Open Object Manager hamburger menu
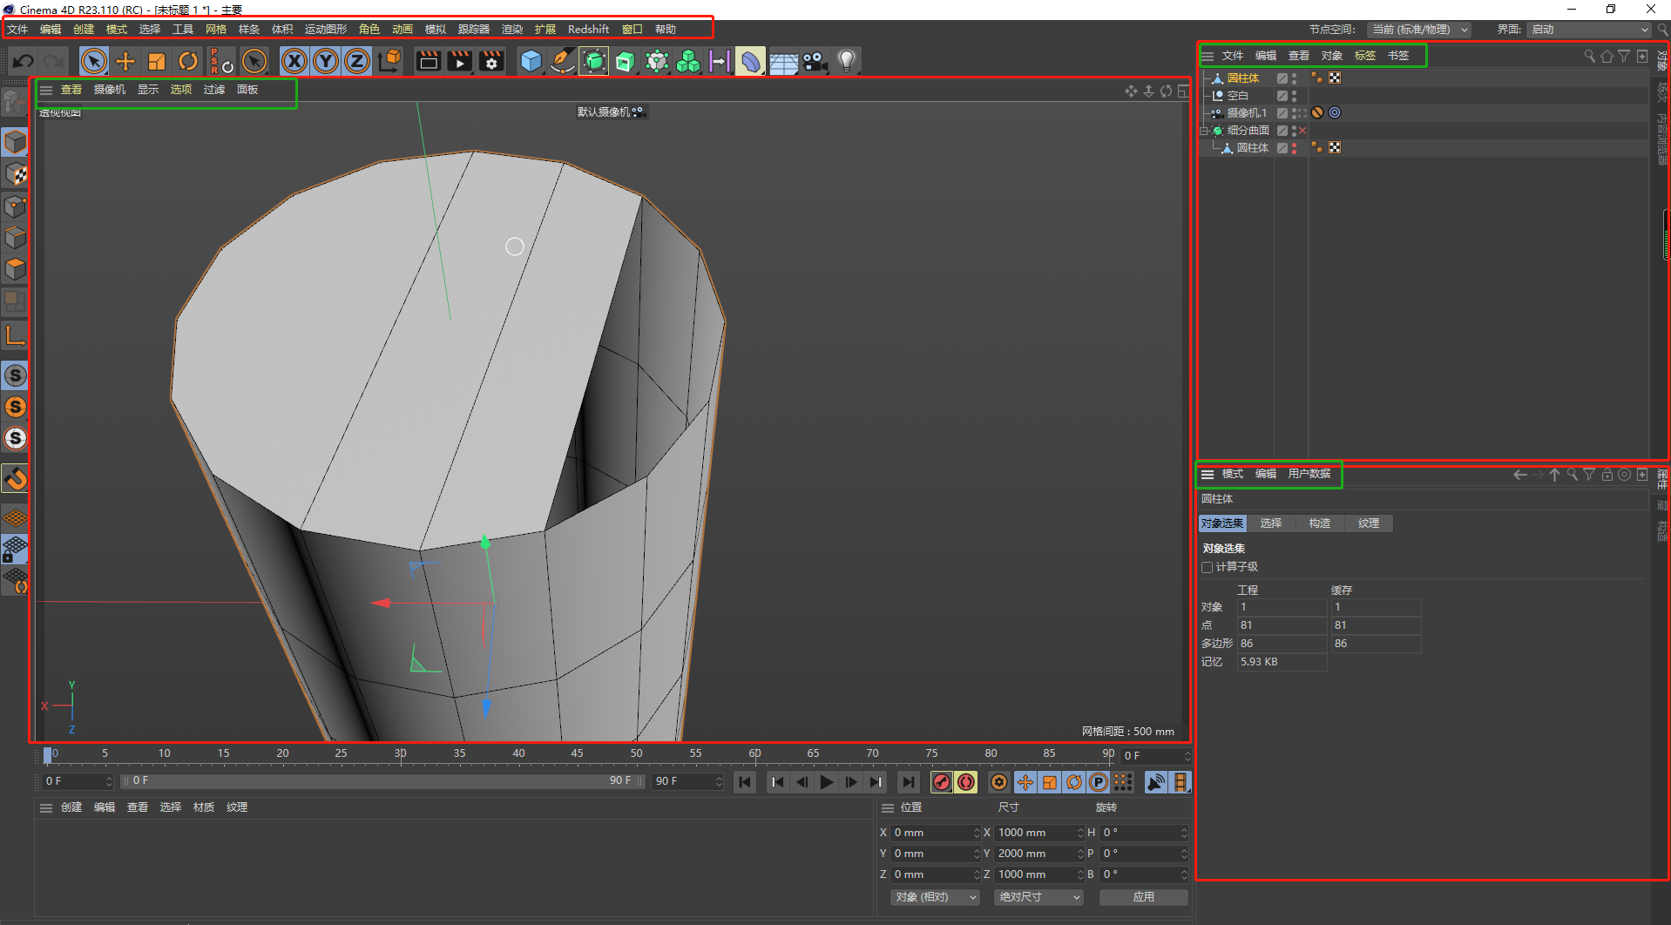 click(1208, 56)
